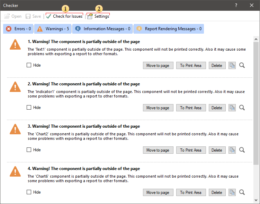The image size is (260, 204).
Task: Tick the Hide checkbox for the Text1 warning
Action: [x=29, y=65]
